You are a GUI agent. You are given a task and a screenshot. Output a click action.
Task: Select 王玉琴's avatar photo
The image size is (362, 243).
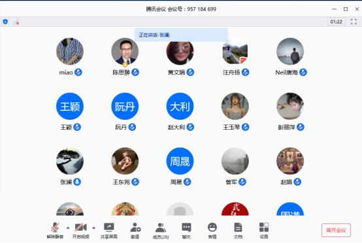pyautogui.click(x=235, y=106)
